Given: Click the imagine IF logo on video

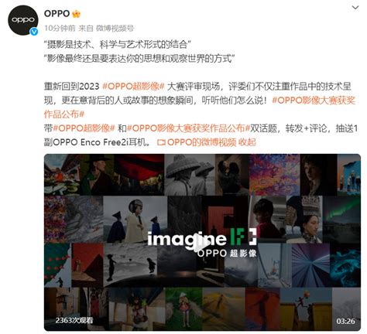Looking at the screenshot, I should (x=202, y=237).
